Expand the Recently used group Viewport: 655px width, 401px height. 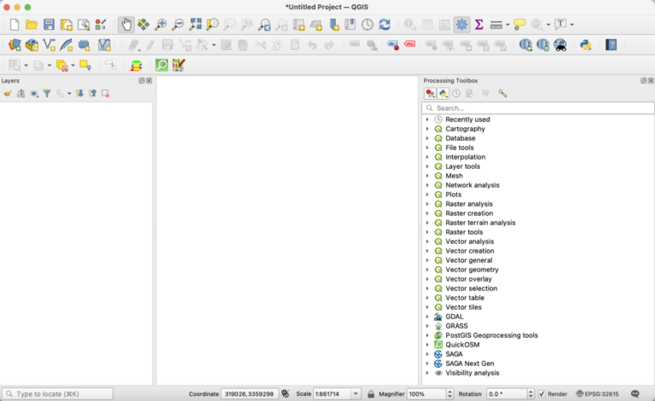(x=427, y=119)
